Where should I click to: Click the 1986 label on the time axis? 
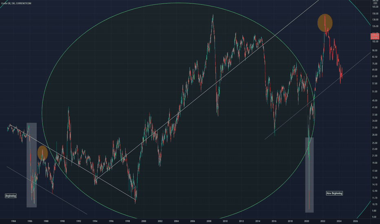click(30, 221)
